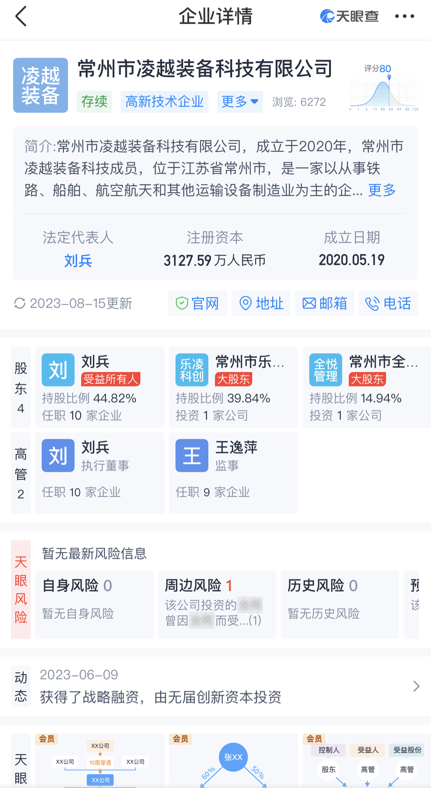Tap the 3127.59万人民币 registered capital value

215,261
